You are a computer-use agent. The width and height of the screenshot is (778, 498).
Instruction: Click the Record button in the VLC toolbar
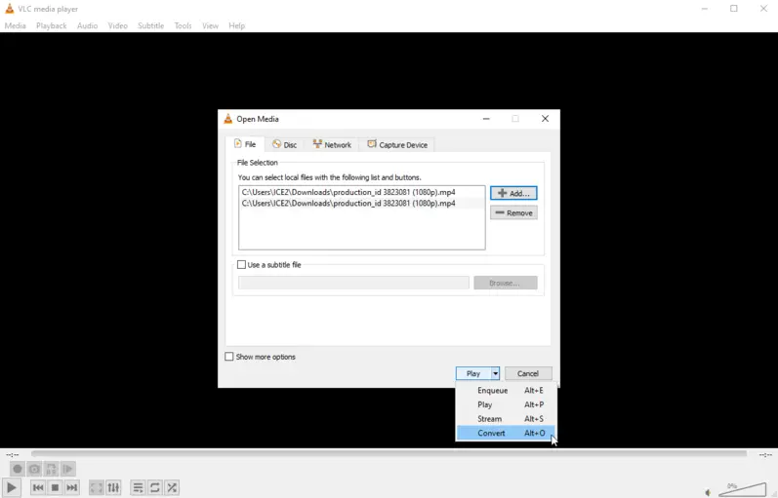tap(18, 469)
